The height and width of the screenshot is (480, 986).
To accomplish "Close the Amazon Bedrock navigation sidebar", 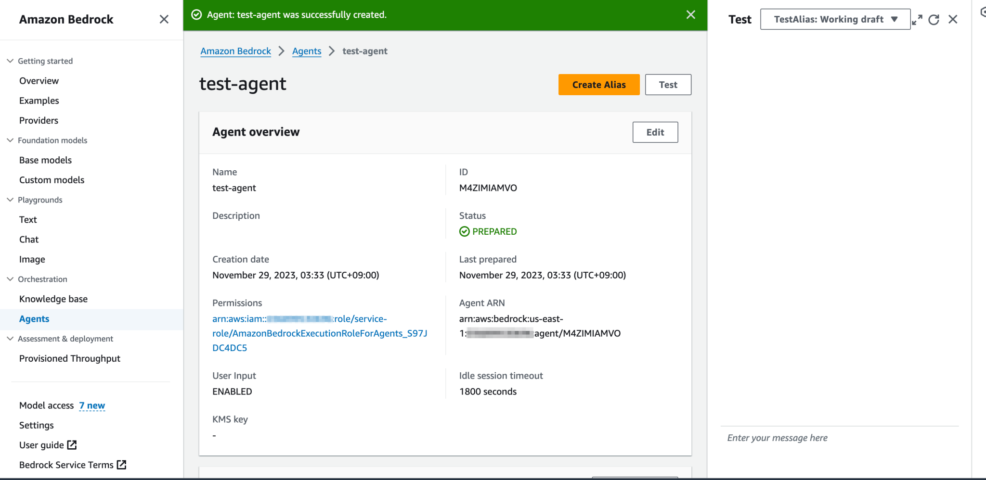I will tap(164, 19).
